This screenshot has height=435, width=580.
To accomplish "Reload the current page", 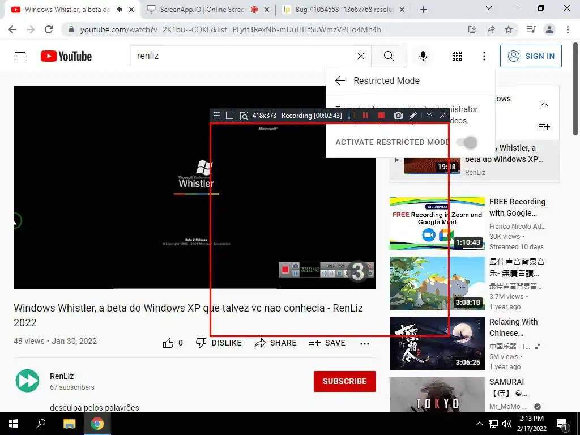I will pos(49,29).
